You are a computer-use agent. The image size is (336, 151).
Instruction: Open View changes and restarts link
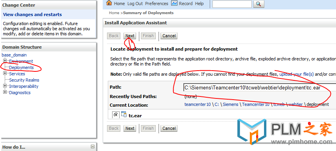click(x=32, y=15)
